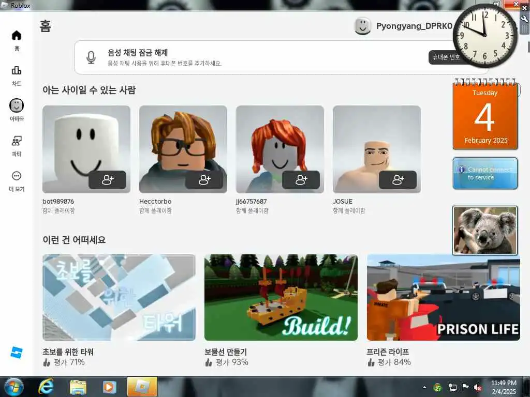Viewport: 530px width, 397px height.
Task: Click the taskbar clock showing 11:49 PM
Action: [x=504, y=387]
